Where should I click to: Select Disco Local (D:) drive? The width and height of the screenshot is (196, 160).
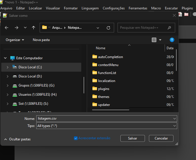30,76
